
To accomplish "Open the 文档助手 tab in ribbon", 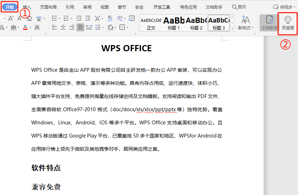I will coord(214,7).
